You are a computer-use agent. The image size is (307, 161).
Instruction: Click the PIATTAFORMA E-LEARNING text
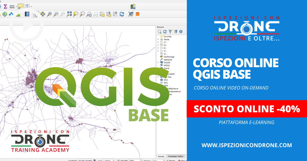[247, 123]
